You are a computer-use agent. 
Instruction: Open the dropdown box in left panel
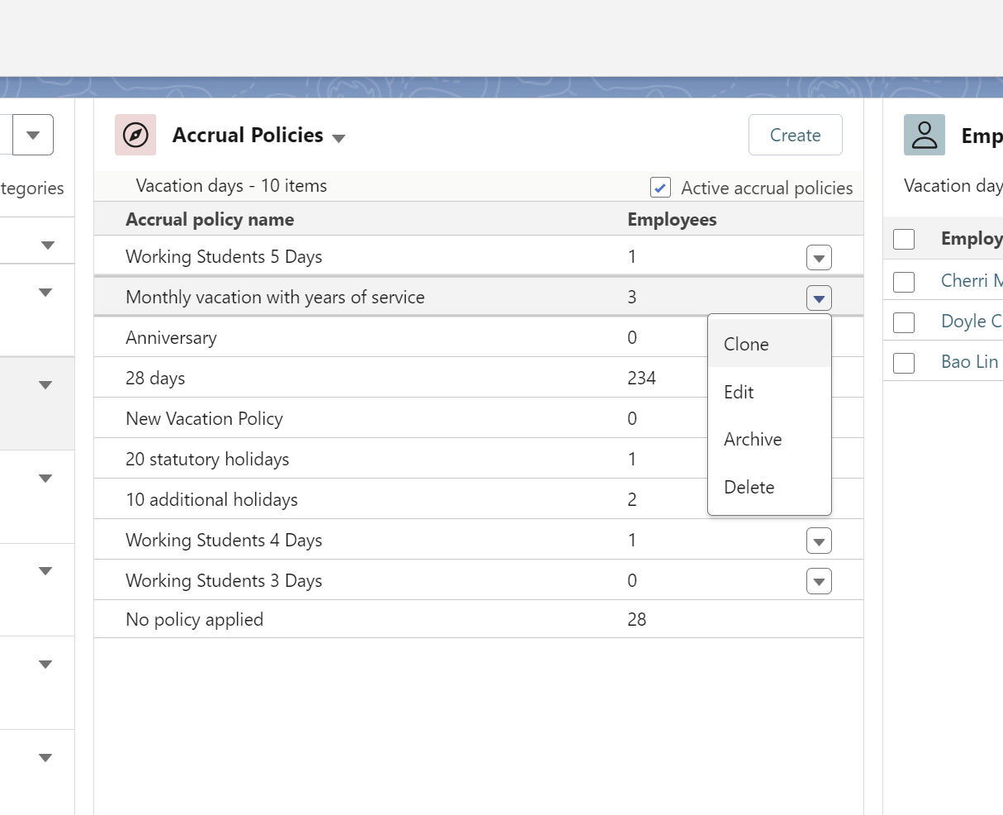(33, 135)
